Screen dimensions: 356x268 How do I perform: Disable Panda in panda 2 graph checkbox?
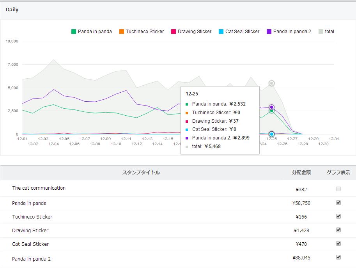(338, 257)
